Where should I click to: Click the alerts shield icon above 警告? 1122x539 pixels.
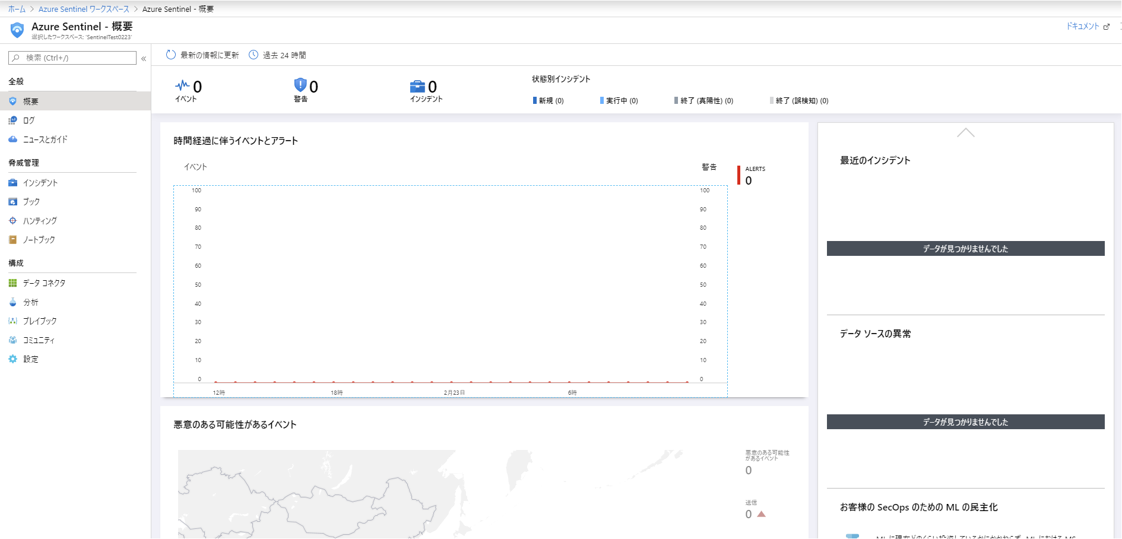(x=300, y=85)
